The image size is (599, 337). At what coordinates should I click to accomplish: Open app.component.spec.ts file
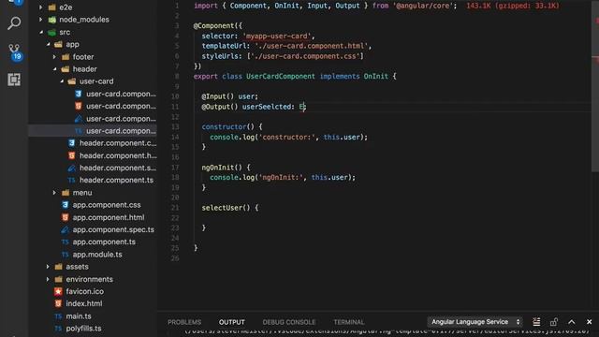click(x=113, y=229)
